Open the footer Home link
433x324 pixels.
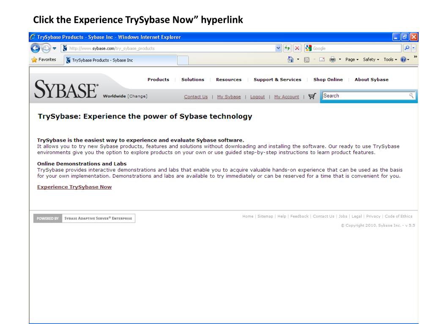[248, 216]
